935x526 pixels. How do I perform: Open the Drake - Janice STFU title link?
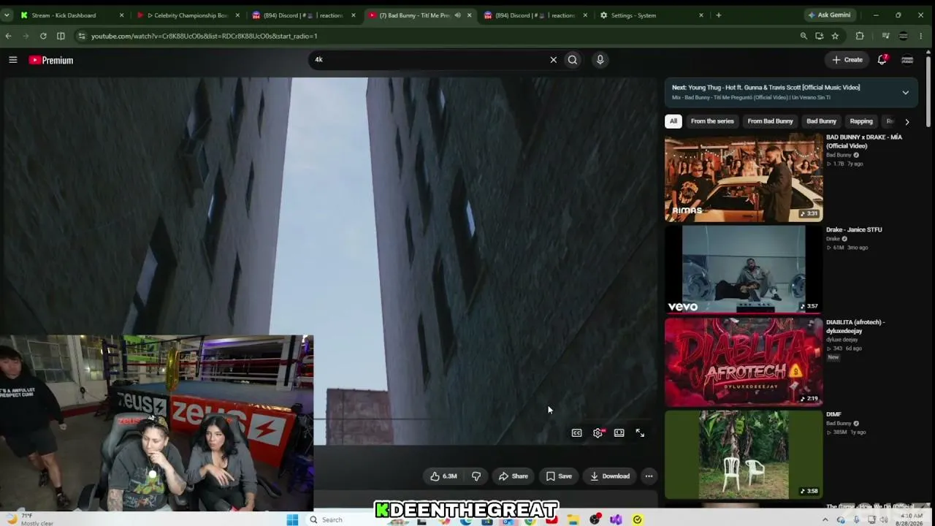point(854,229)
